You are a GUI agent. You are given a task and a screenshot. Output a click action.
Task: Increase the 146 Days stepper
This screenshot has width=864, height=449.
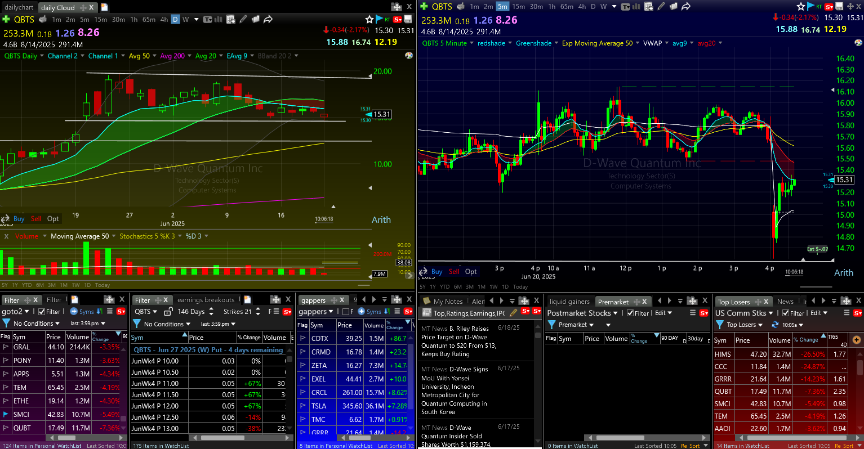211,309
